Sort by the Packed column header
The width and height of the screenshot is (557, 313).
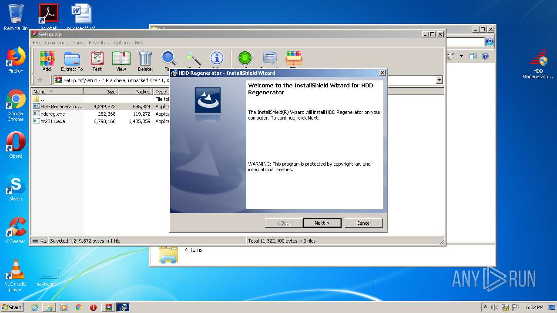[135, 92]
